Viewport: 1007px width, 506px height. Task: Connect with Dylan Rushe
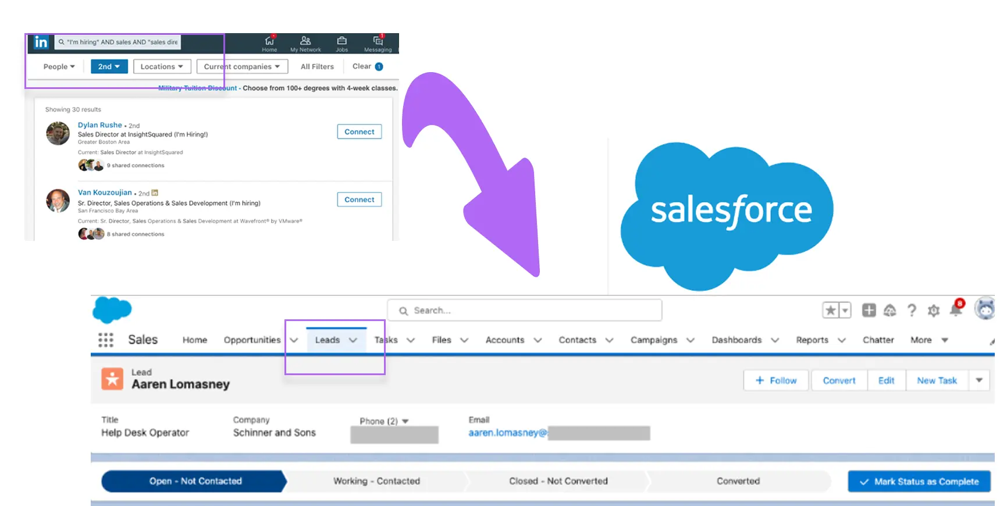click(360, 132)
